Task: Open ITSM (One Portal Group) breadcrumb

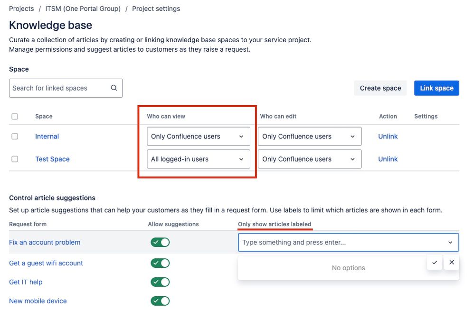Action: pos(83,9)
